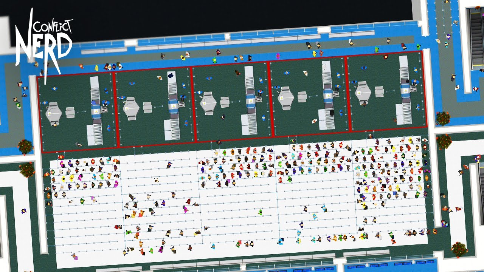Screen dimensions: 484x272
Task: Select the metal detector in the rightmost security zone
Action: (x=363, y=93)
